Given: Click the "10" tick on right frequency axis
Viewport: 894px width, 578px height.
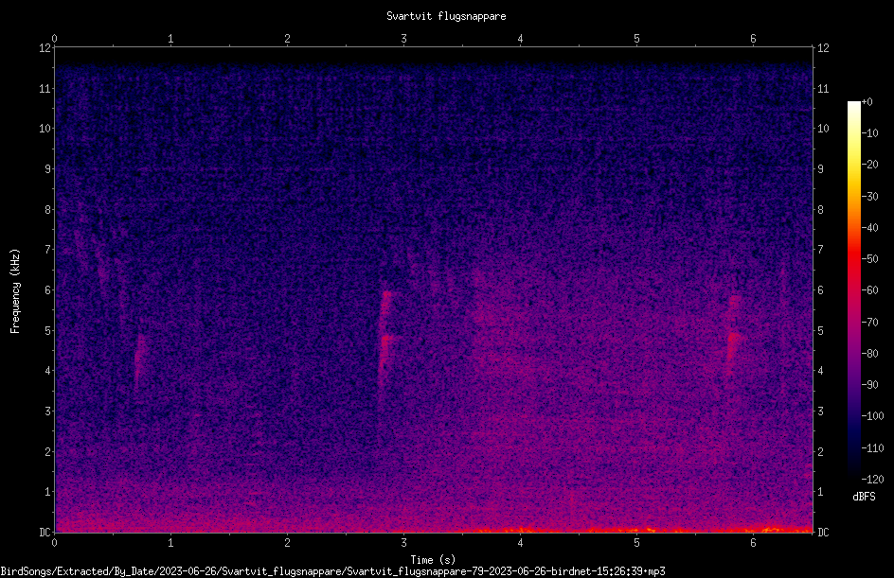Looking at the screenshot, I should pos(823,129).
